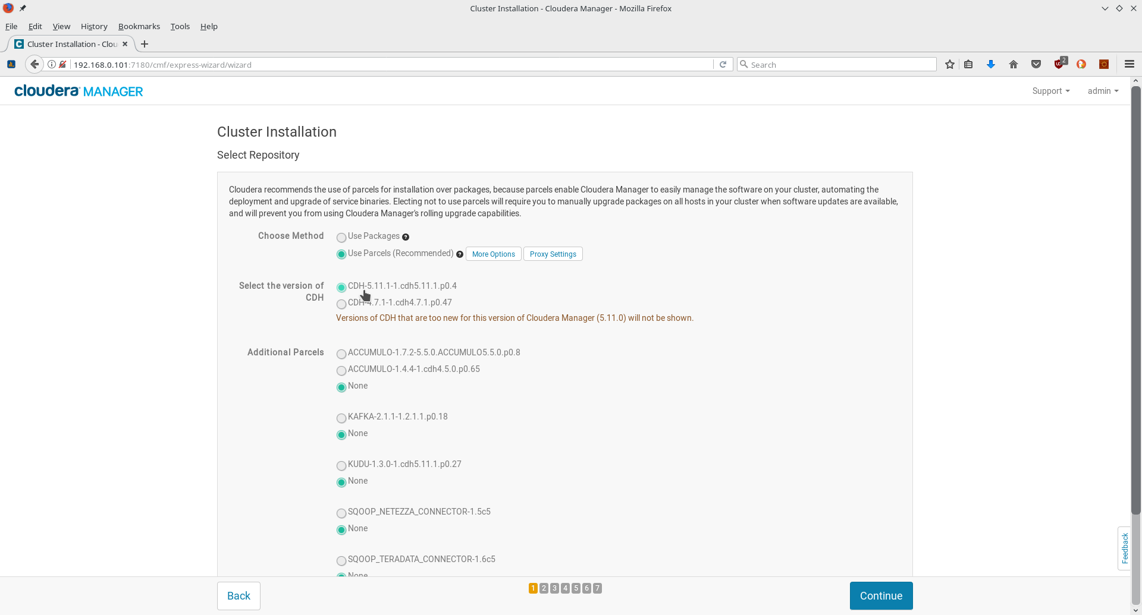Go to wizard step 4
The height and width of the screenshot is (615, 1142).
tap(565, 588)
